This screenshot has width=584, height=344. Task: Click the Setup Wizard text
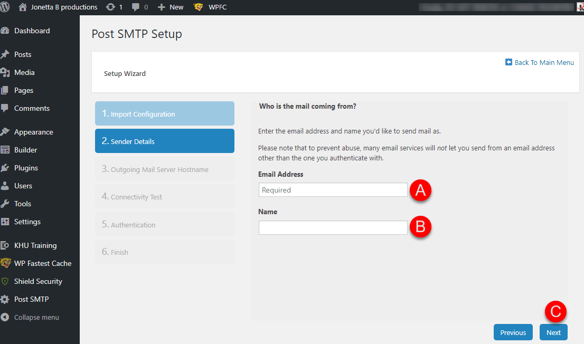click(125, 74)
